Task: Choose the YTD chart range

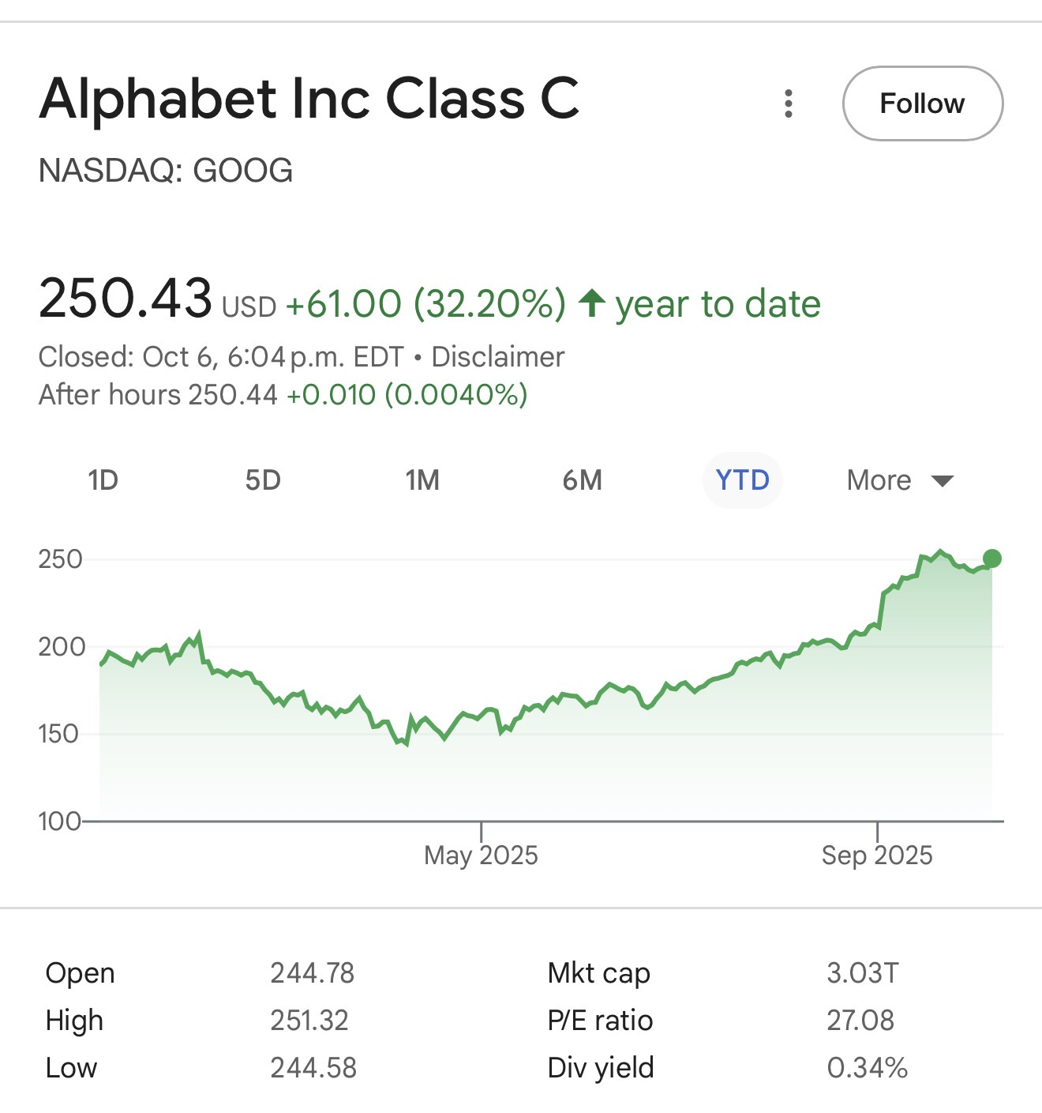Action: click(742, 480)
